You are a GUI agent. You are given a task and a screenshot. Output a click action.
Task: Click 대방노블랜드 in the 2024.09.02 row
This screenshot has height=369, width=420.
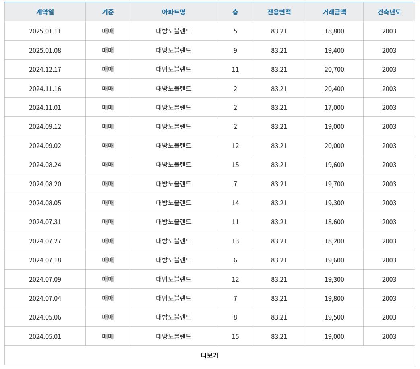[174, 146]
